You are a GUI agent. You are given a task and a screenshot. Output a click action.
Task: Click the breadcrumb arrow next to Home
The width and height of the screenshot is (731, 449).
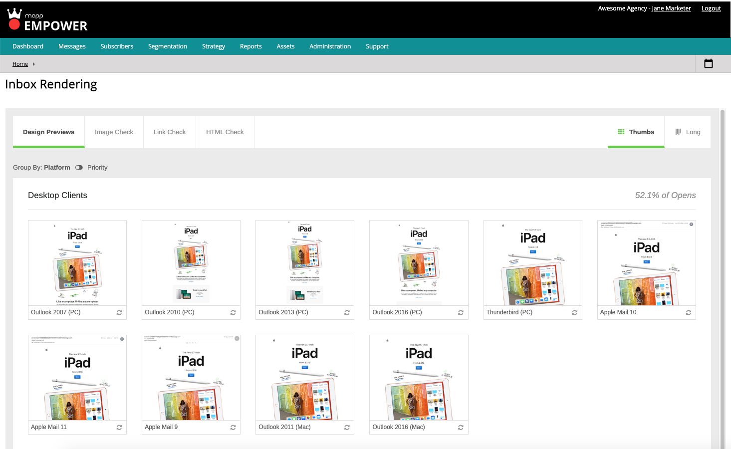pos(33,64)
